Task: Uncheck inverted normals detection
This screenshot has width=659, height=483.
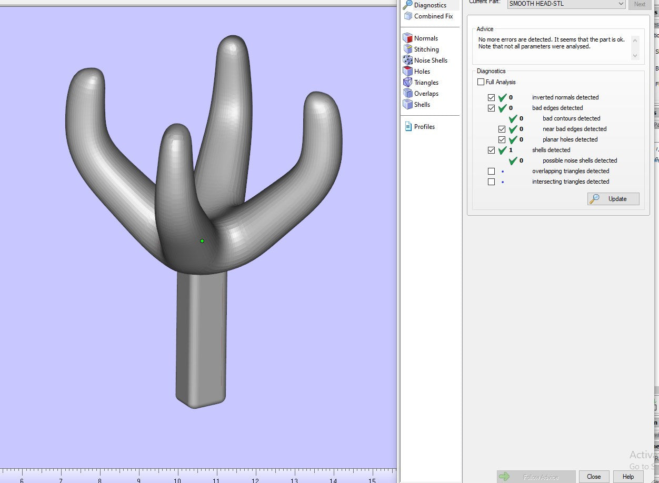Action: (491, 97)
